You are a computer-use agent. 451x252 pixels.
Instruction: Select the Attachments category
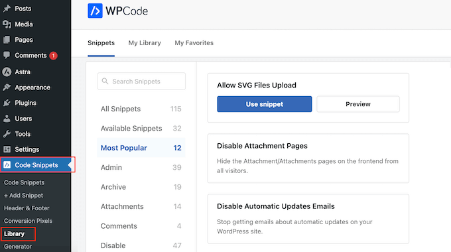141,206
